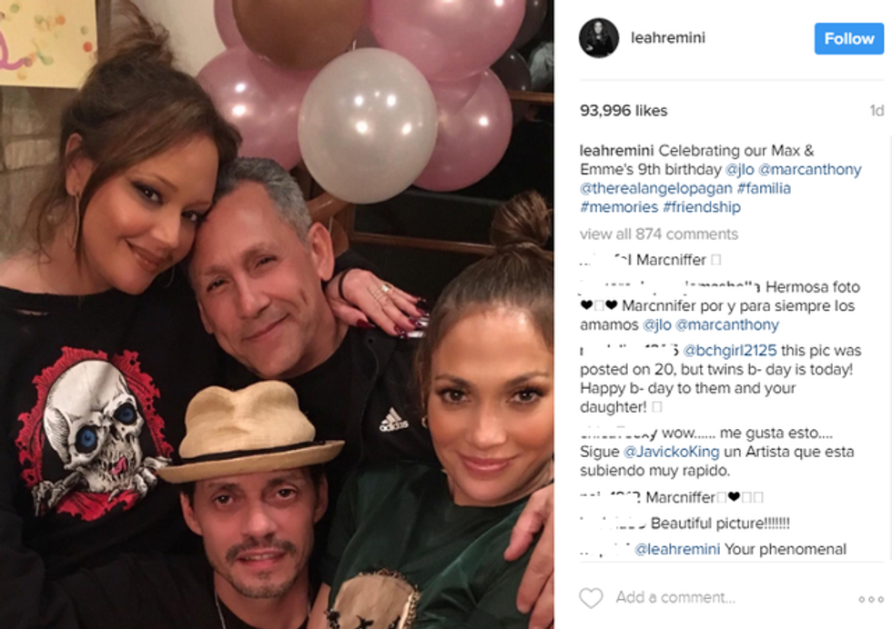This screenshot has height=629, width=892.
Task: Open the three-dot more options menu
Action: pos(871,599)
